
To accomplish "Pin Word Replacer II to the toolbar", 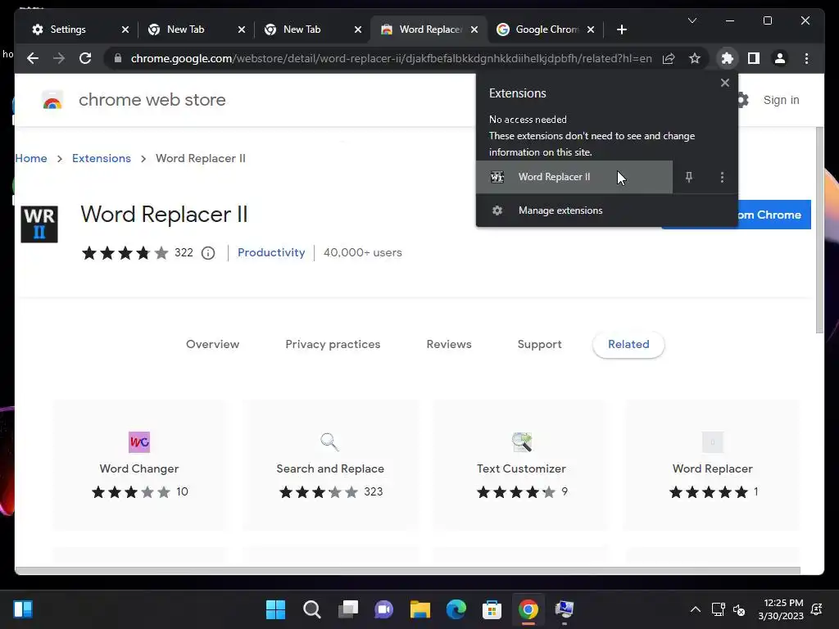I will 688,177.
